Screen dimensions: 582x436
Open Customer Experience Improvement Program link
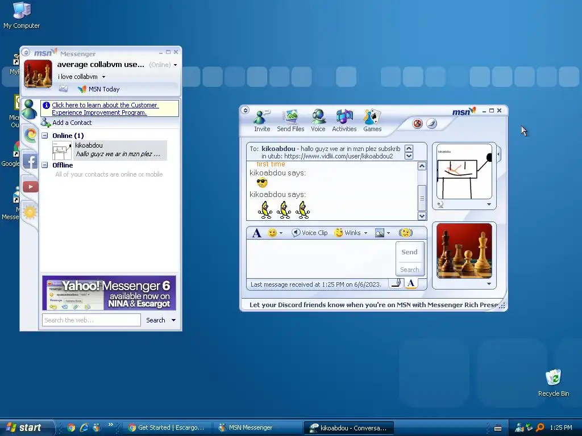[x=105, y=108]
